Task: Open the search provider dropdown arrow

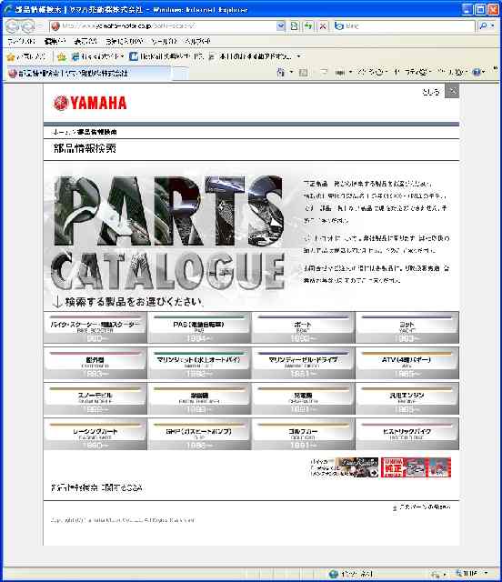Action: [x=492, y=25]
